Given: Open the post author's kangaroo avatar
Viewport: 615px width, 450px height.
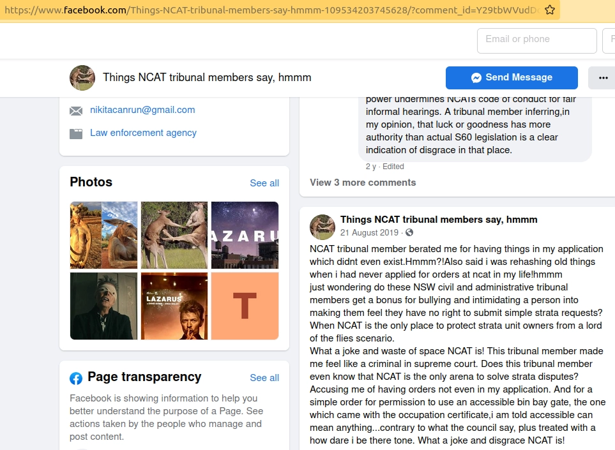Looking at the screenshot, I should pos(323,227).
